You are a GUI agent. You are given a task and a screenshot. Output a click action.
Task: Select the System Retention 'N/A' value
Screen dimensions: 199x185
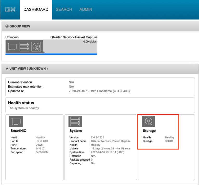[93, 156]
